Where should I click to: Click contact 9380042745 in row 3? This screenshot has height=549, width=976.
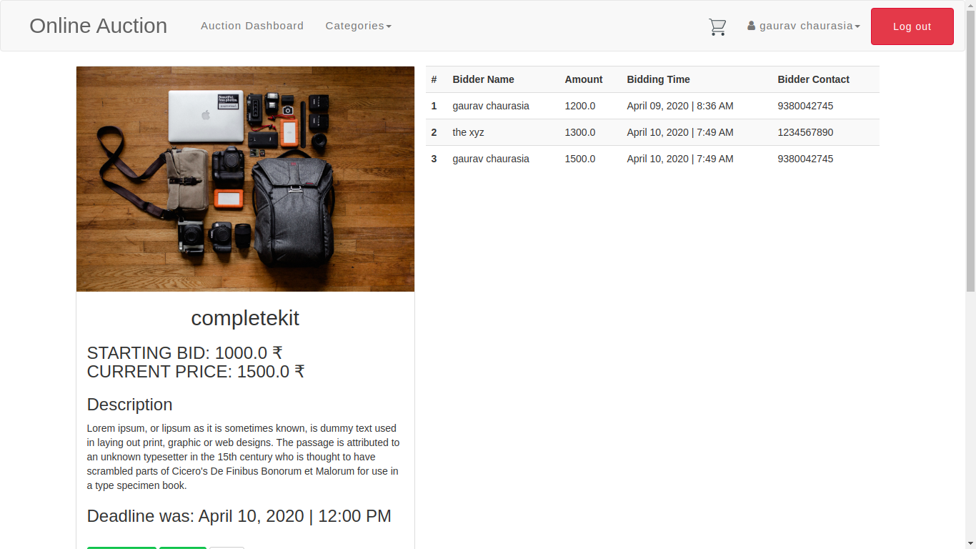point(805,159)
